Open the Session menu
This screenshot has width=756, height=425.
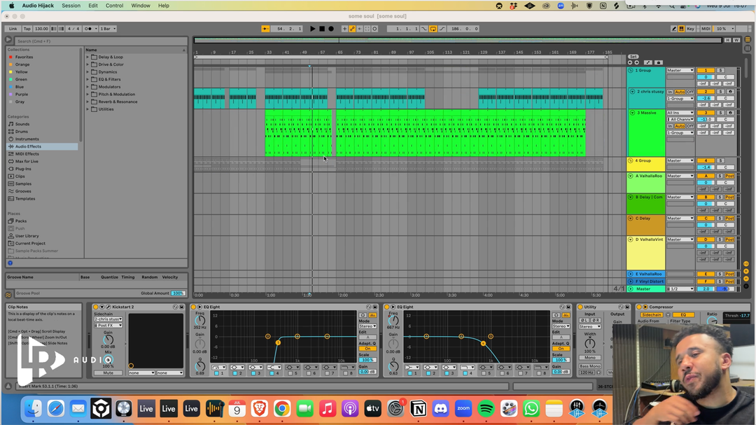(71, 6)
